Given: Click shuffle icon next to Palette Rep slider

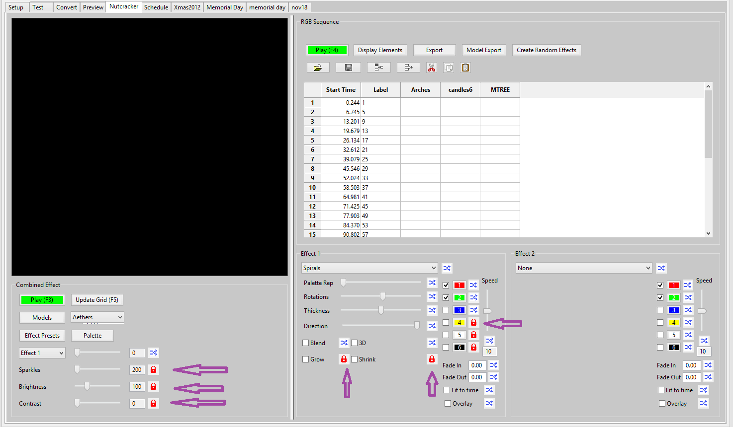Looking at the screenshot, I should [432, 283].
